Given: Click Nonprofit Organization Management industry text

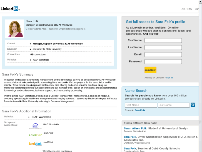Looking at the screenshot, I should 67,29.
